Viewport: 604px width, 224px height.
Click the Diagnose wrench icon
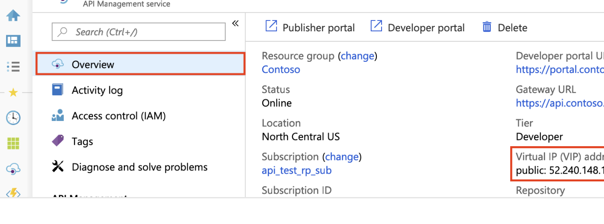click(58, 167)
